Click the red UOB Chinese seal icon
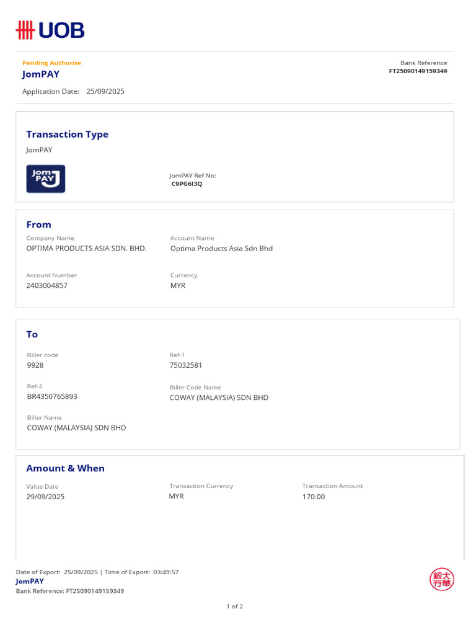476x635 pixels. tap(441, 579)
